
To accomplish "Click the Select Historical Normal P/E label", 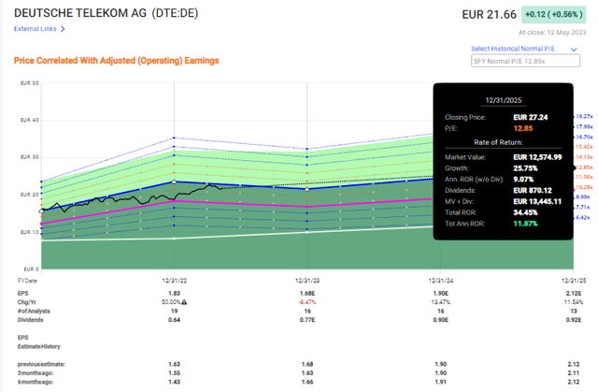I will coord(513,49).
